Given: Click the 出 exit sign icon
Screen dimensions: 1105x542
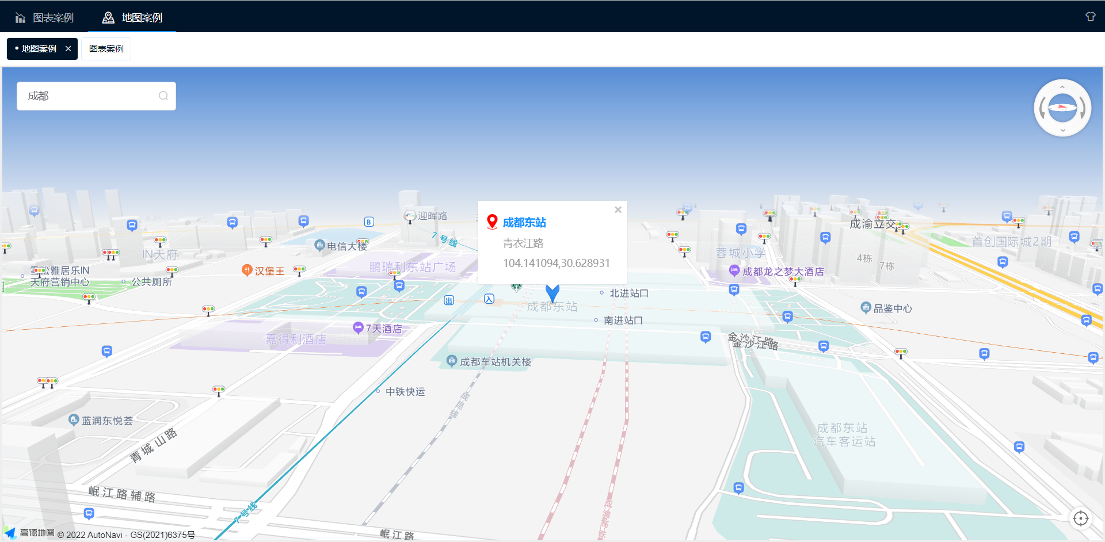Looking at the screenshot, I should [x=449, y=300].
